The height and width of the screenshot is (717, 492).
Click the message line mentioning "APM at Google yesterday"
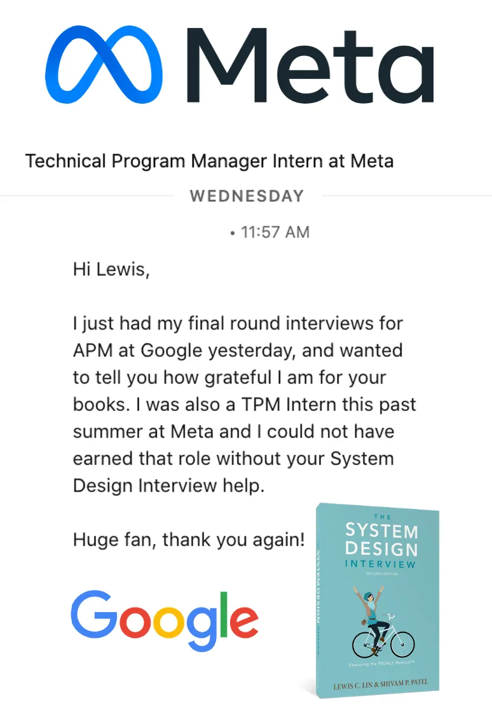coord(237,351)
